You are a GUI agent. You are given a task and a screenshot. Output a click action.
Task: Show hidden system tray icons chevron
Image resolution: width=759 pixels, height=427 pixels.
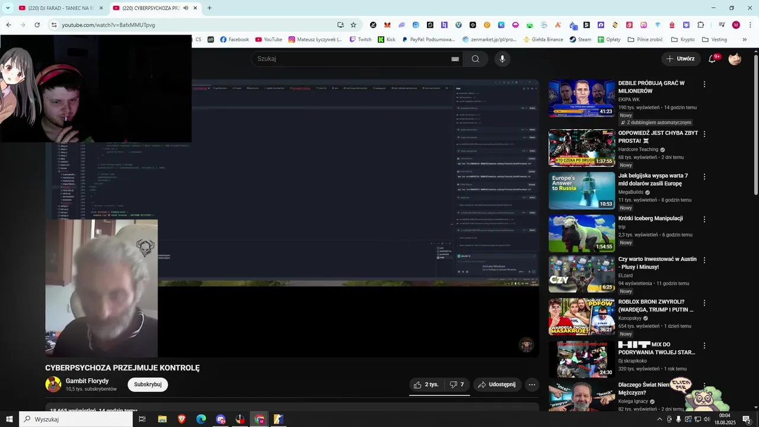click(660, 419)
